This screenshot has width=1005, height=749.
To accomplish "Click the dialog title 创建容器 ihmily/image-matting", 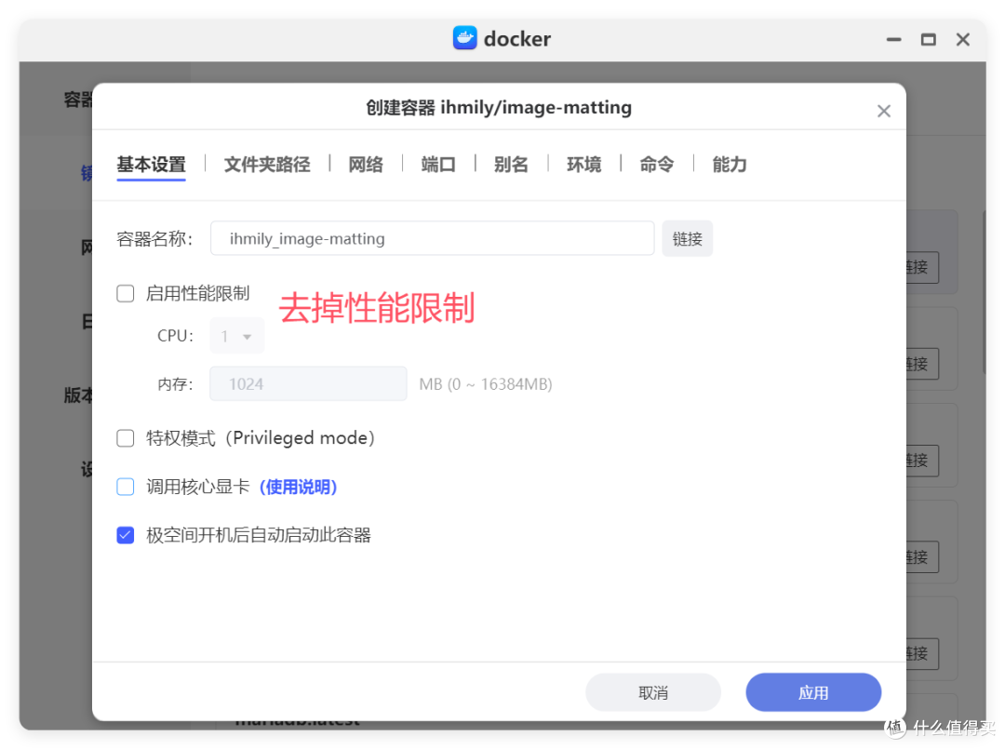I will (x=499, y=108).
